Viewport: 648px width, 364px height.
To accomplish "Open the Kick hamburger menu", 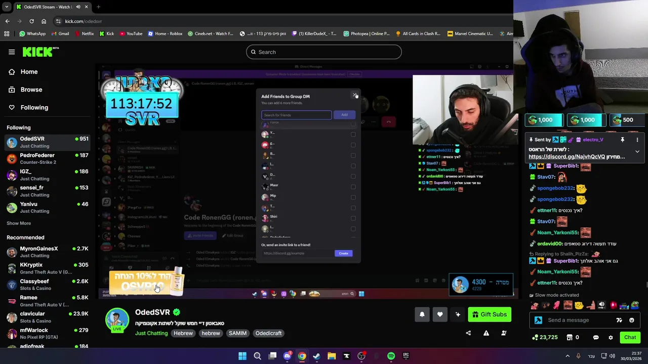I will [12, 52].
